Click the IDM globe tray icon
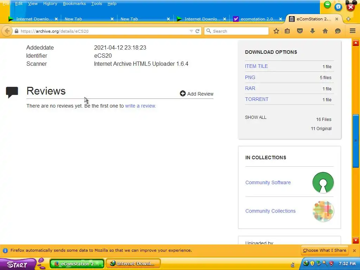360x270 pixels. (306, 263)
